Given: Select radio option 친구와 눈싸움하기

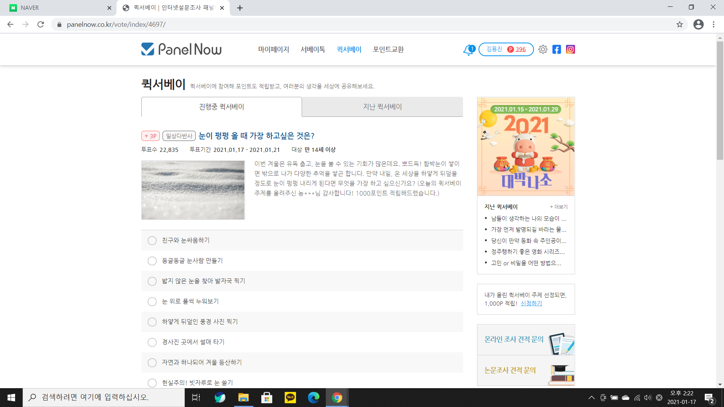Looking at the screenshot, I should (152, 240).
